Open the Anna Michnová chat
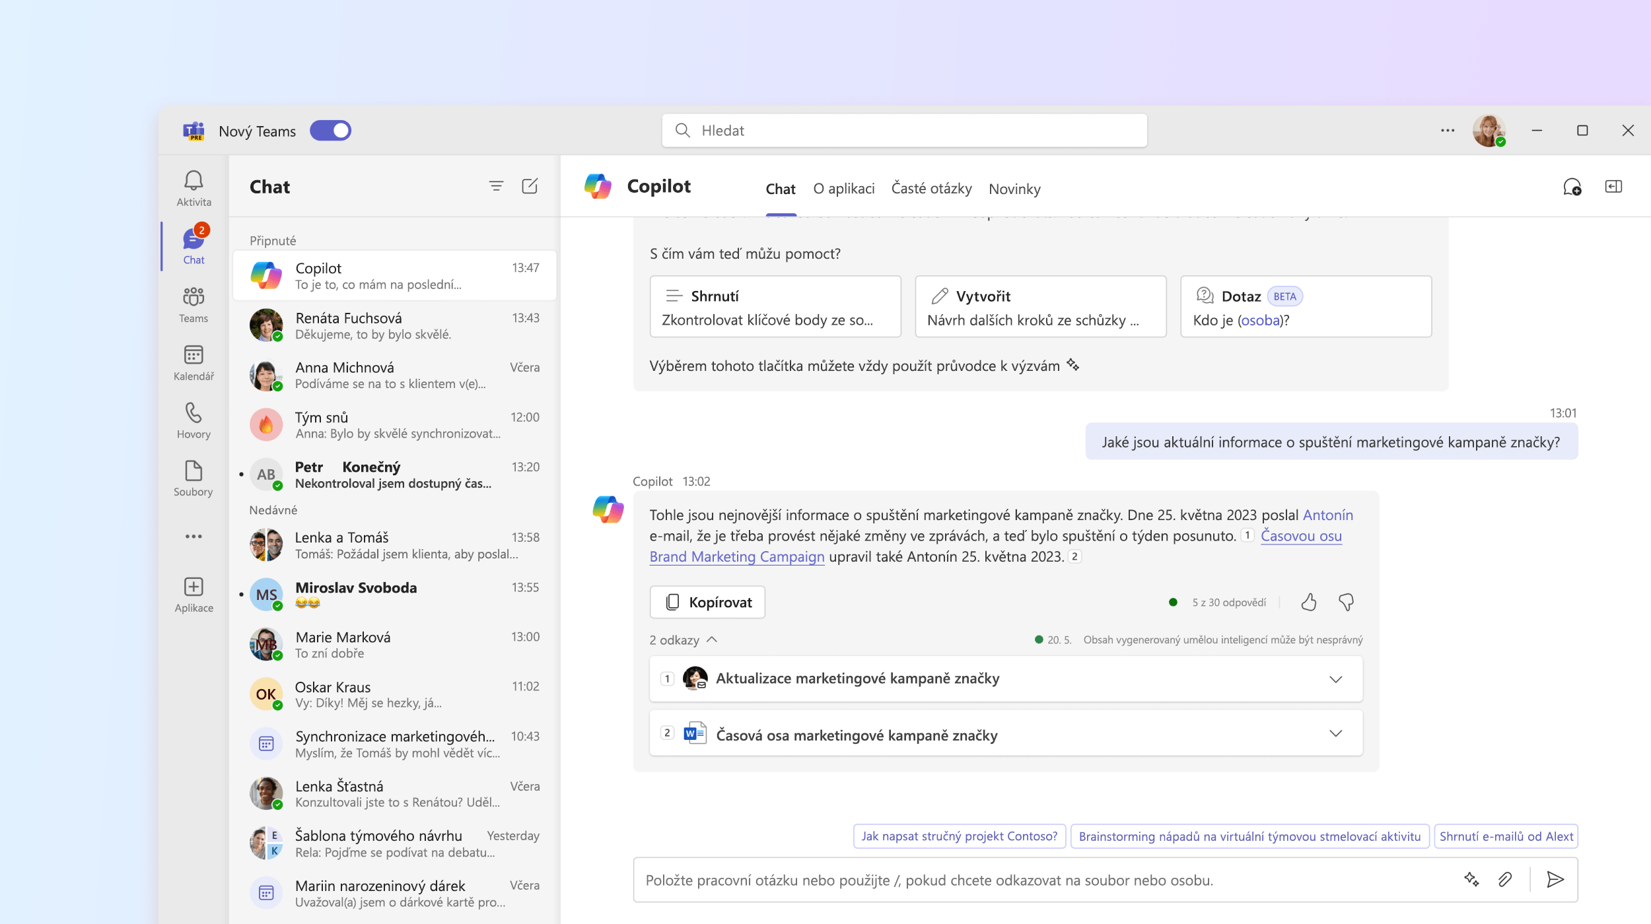This screenshot has height=924, width=1651. pos(394,375)
